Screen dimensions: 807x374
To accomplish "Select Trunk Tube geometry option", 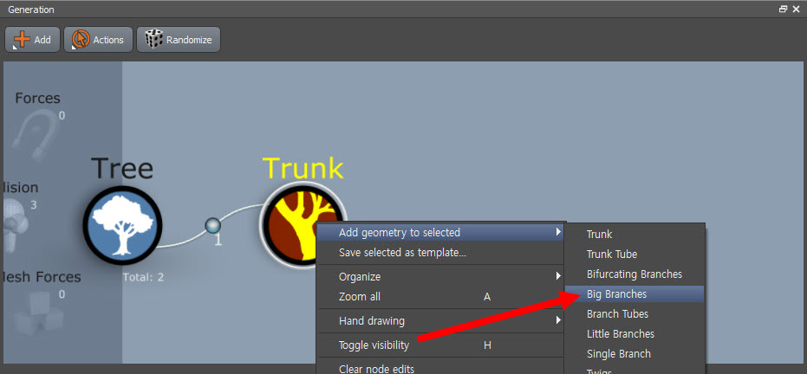I will [635, 255].
